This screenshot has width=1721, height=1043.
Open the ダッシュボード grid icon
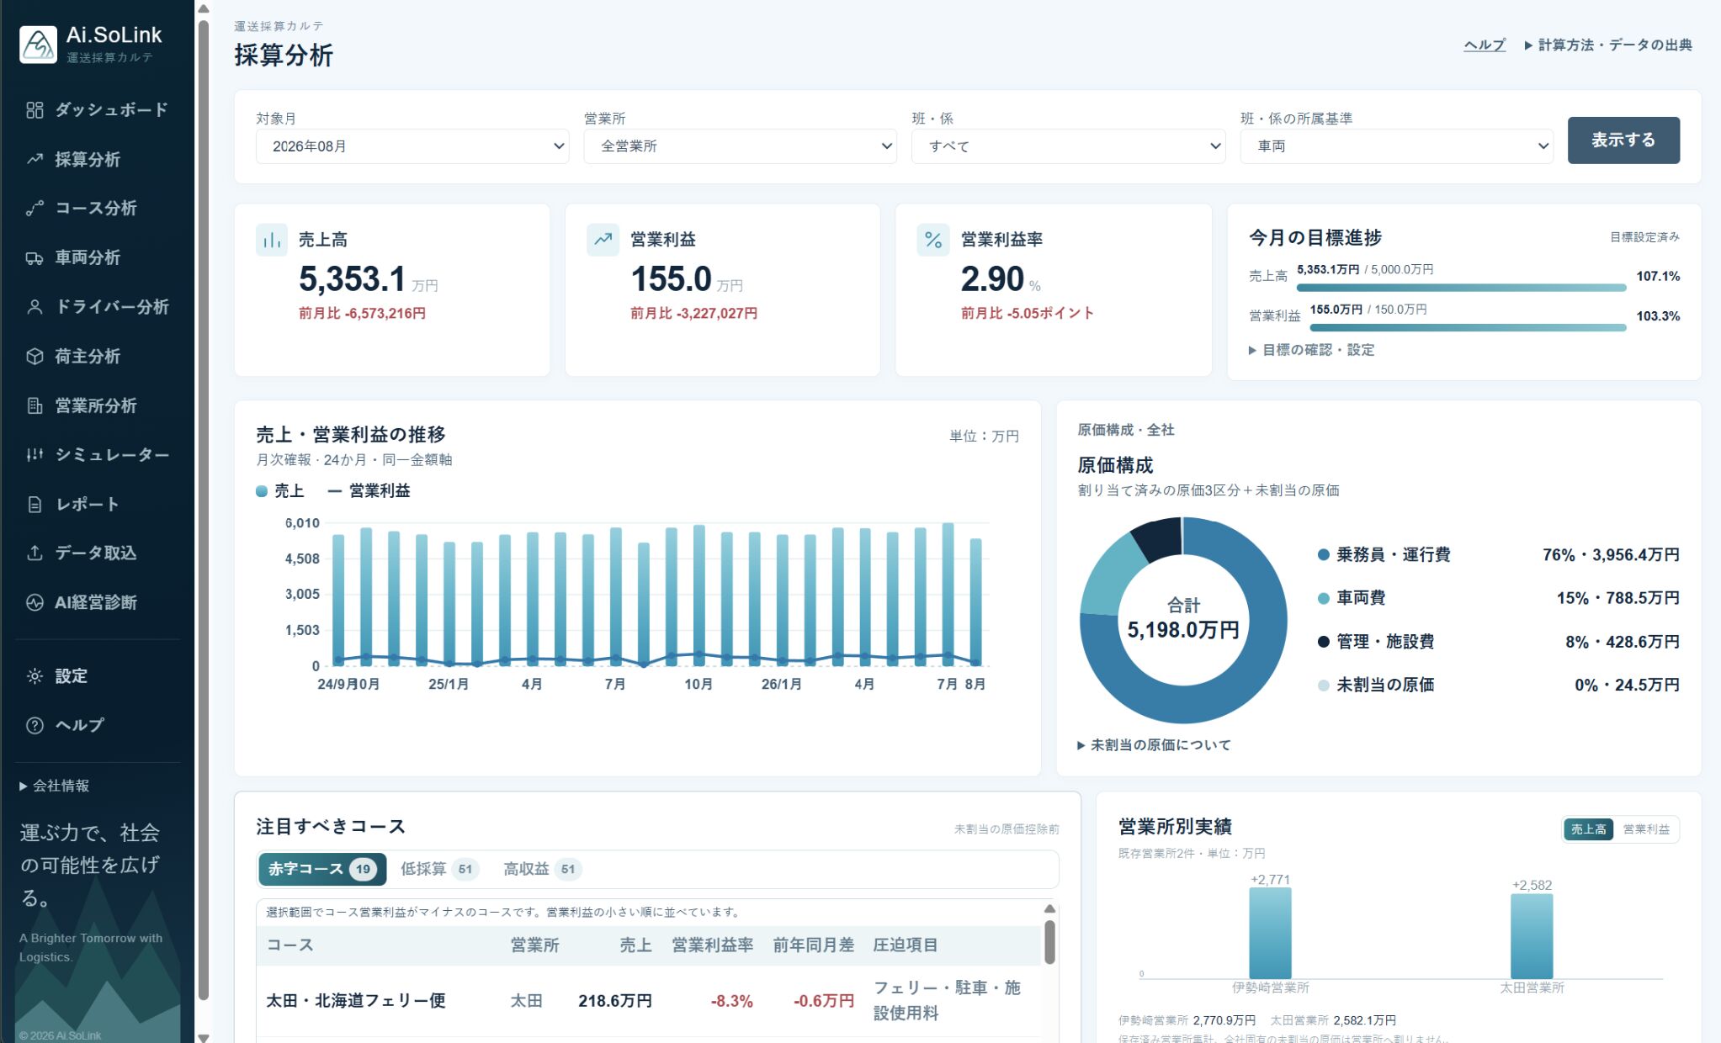point(35,110)
